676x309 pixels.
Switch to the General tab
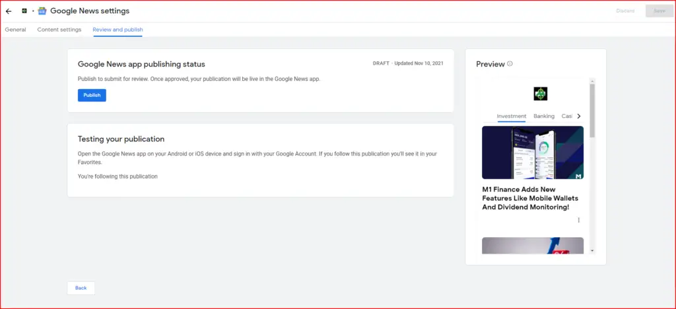[x=16, y=30]
